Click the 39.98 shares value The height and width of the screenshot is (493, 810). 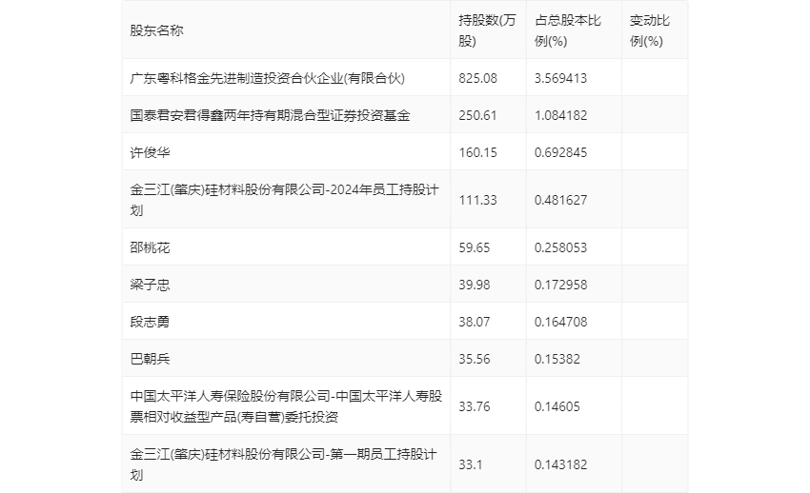pyautogui.click(x=475, y=285)
